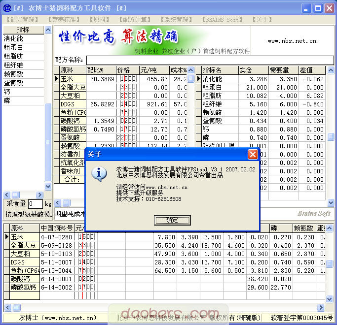The height and width of the screenshot is (325, 337).
Task: Select DDGS row in formula table
Action: [x=120, y=104]
